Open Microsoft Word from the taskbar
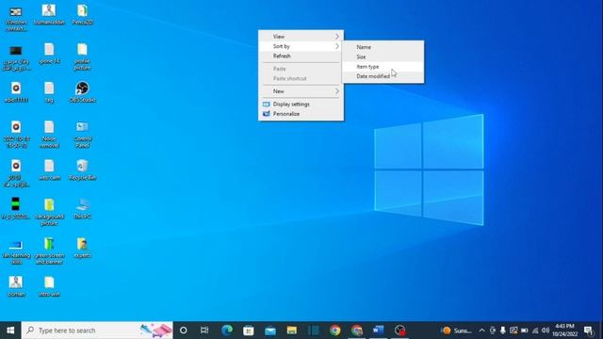 [x=378, y=331]
